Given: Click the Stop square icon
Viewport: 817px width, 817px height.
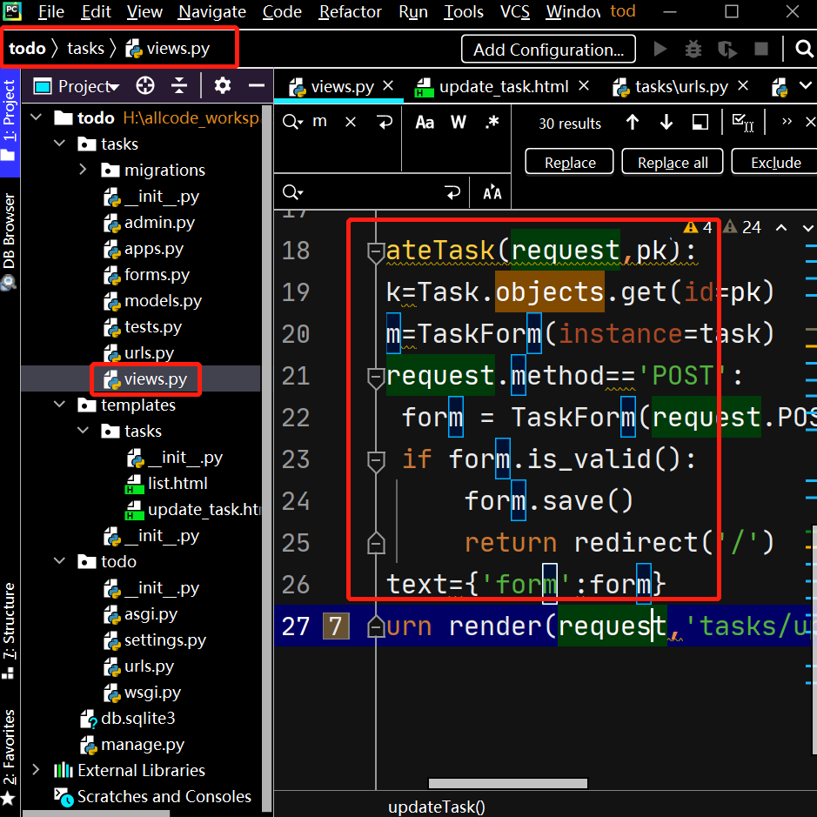Looking at the screenshot, I should [x=761, y=49].
